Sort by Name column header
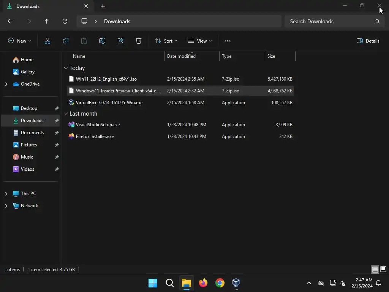 pos(79,56)
